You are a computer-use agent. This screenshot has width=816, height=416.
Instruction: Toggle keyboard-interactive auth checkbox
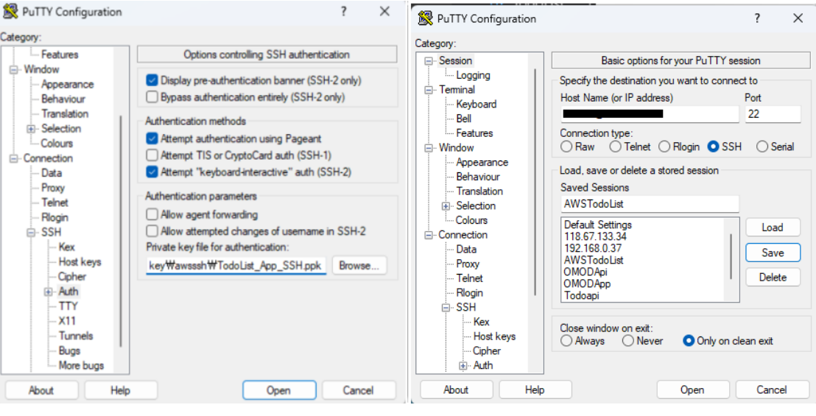pyautogui.click(x=152, y=172)
